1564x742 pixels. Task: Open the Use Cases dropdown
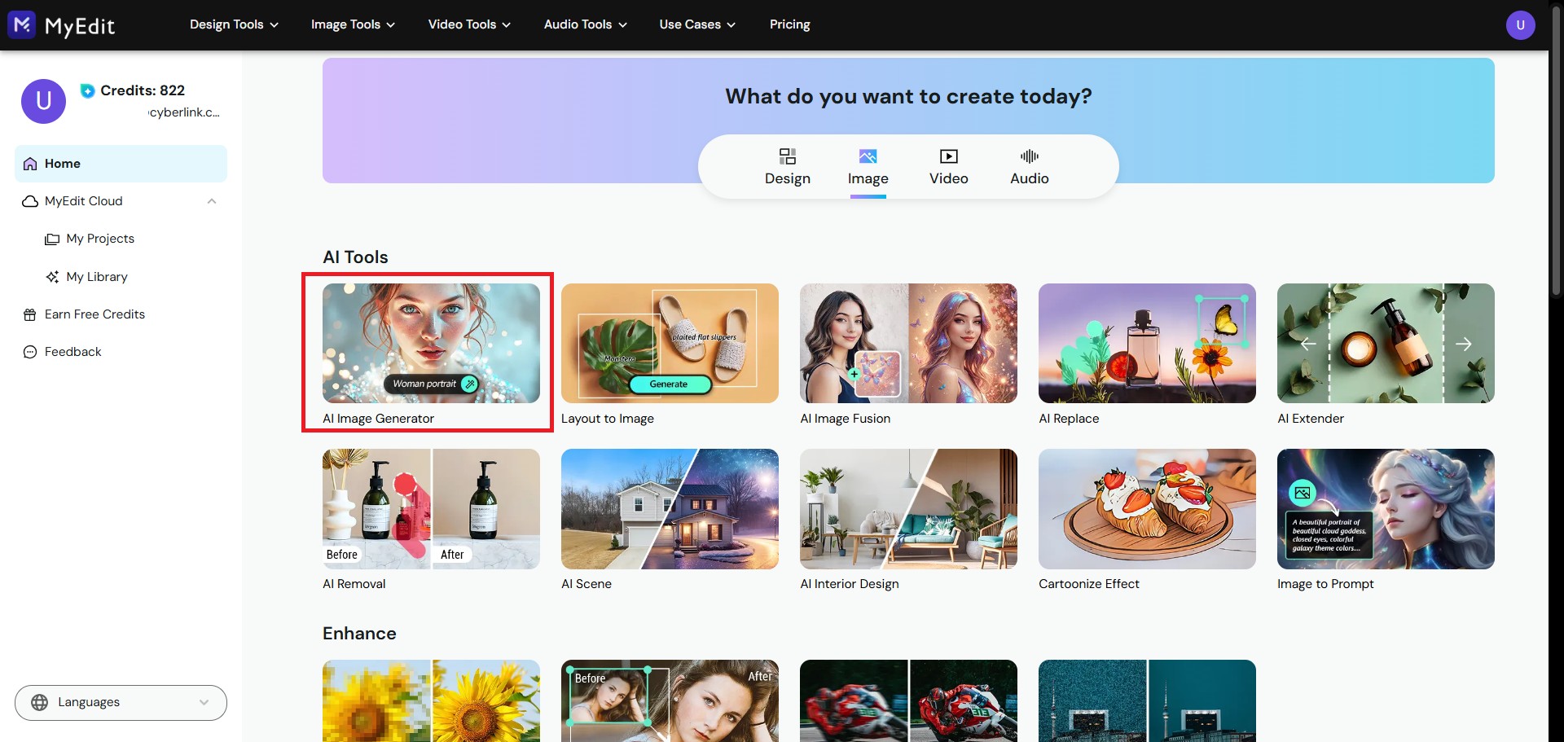click(697, 24)
